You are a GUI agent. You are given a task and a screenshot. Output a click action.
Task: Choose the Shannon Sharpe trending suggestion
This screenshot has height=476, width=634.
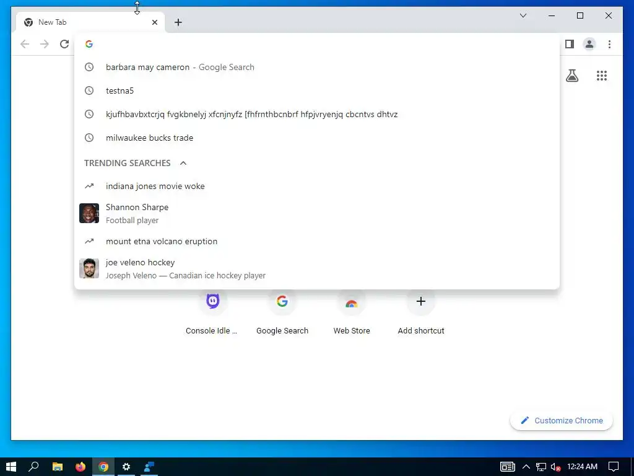(x=317, y=213)
